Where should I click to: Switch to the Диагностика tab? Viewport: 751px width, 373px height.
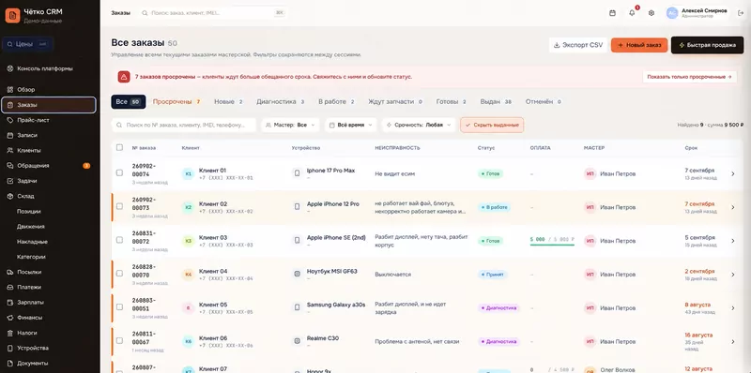[280, 102]
